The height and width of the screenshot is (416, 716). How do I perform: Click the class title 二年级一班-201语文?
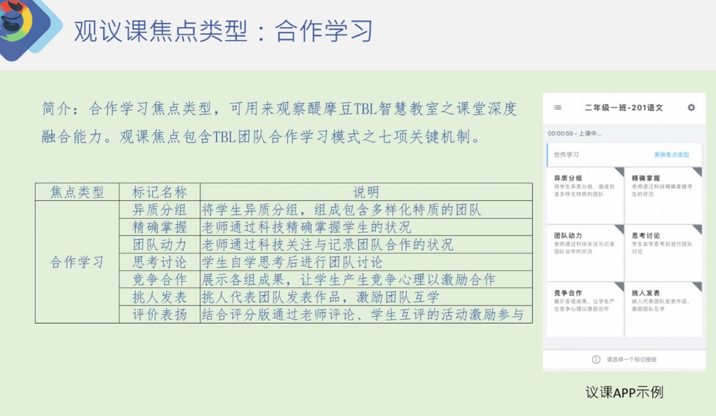[x=623, y=108]
